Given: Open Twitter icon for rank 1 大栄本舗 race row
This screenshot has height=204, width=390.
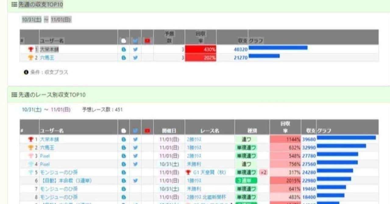Looking at the screenshot, I should click(x=135, y=139).
